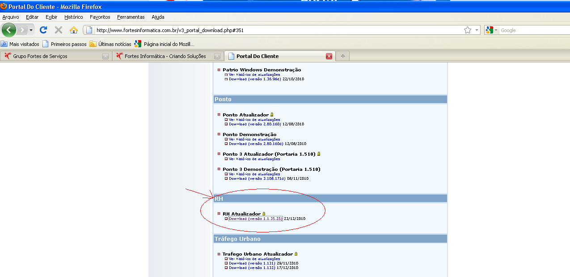
Task: Open update history for Ponto 3 Demostração
Action: pyautogui.click(x=254, y=174)
